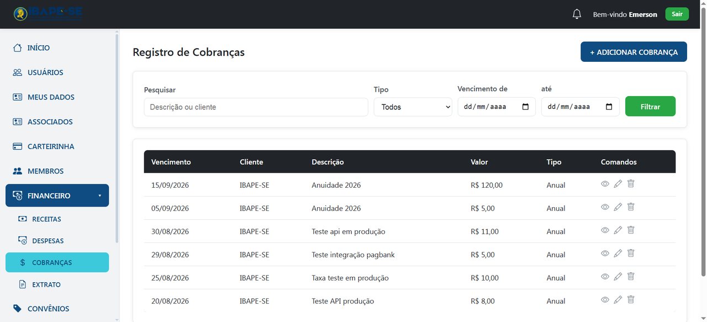
Task: Delete the 05/09/2026 charge with trash icon
Action: (x=631, y=207)
